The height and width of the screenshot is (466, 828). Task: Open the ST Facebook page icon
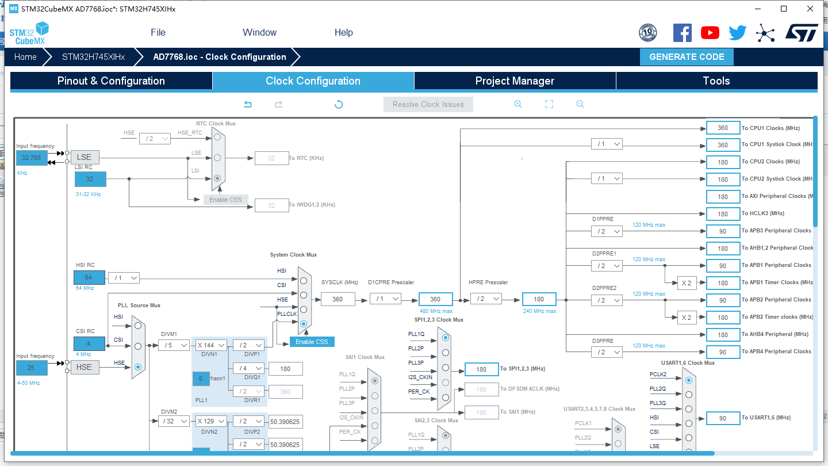[682, 33]
